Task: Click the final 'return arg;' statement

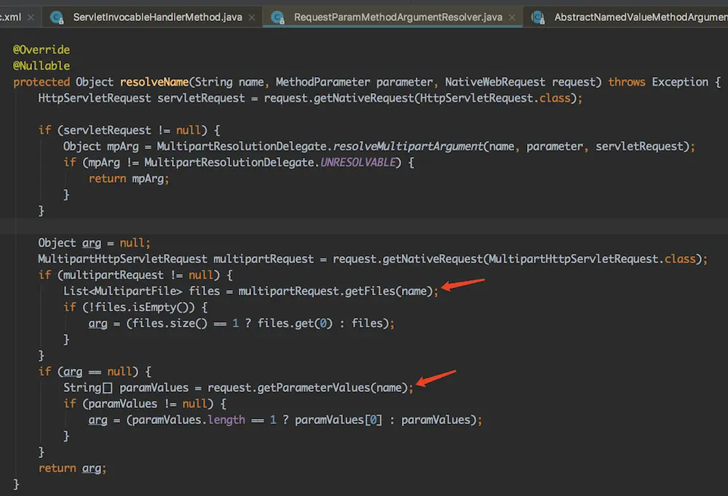Action: (x=72, y=468)
